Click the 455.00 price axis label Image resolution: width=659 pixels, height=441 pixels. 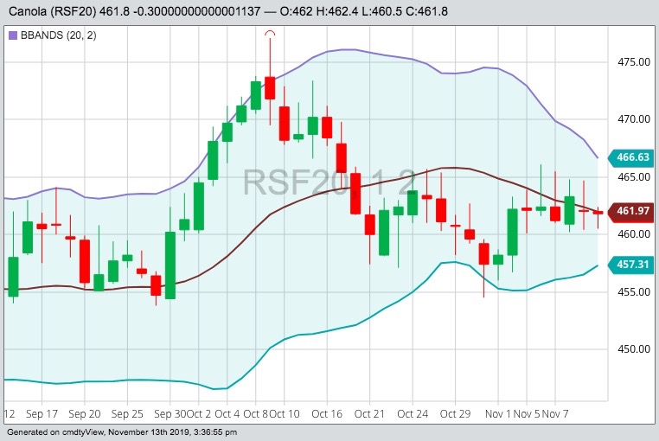click(x=634, y=292)
